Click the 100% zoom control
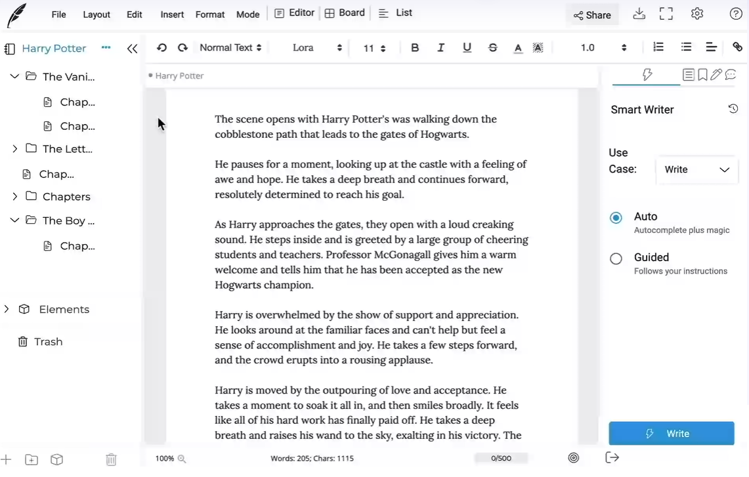Viewport: 749px width, 477px height. (170, 459)
